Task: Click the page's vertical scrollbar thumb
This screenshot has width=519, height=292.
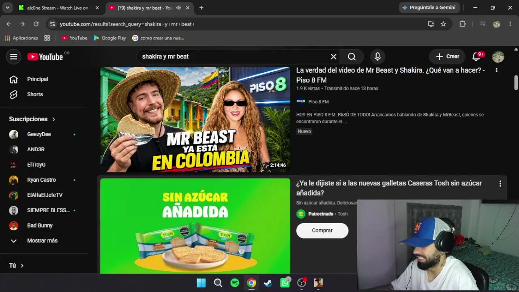Action: [516, 83]
